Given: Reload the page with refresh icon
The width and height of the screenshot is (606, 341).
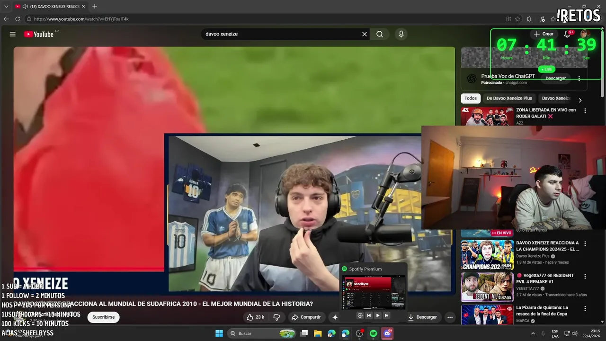Looking at the screenshot, I should pos(18,19).
